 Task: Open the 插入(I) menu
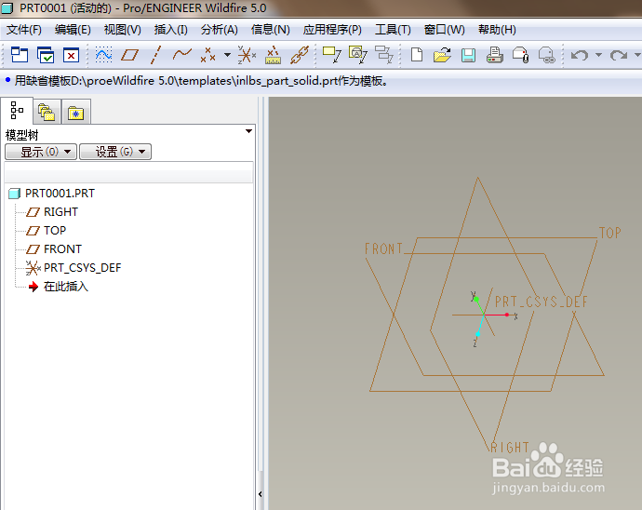pos(171,30)
